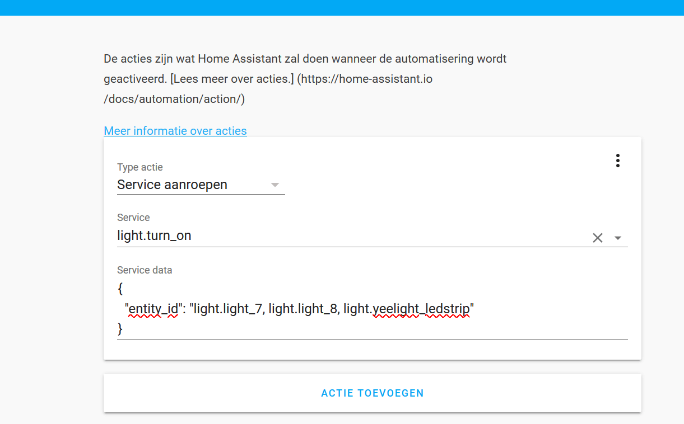Image resolution: width=684 pixels, height=424 pixels.
Task: Expand the Service dropdown arrow
Action: coord(618,238)
